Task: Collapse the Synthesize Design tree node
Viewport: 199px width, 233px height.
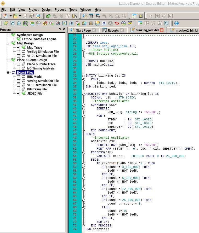Action: 8,35
